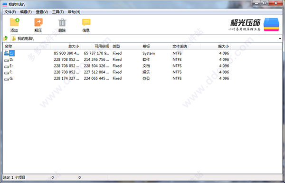Click total size 228 174 327 cell
This screenshot has width=285, height=183.
click(x=66, y=78)
